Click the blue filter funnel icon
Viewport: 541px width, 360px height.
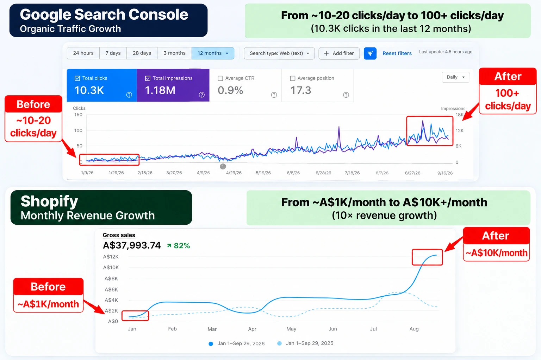click(x=370, y=53)
